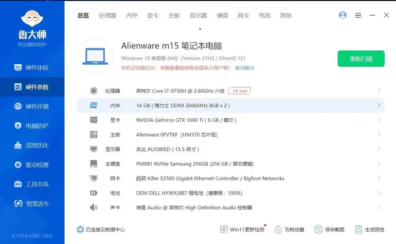
Task: Open Win11更新检测 tool
Action: click(242, 229)
